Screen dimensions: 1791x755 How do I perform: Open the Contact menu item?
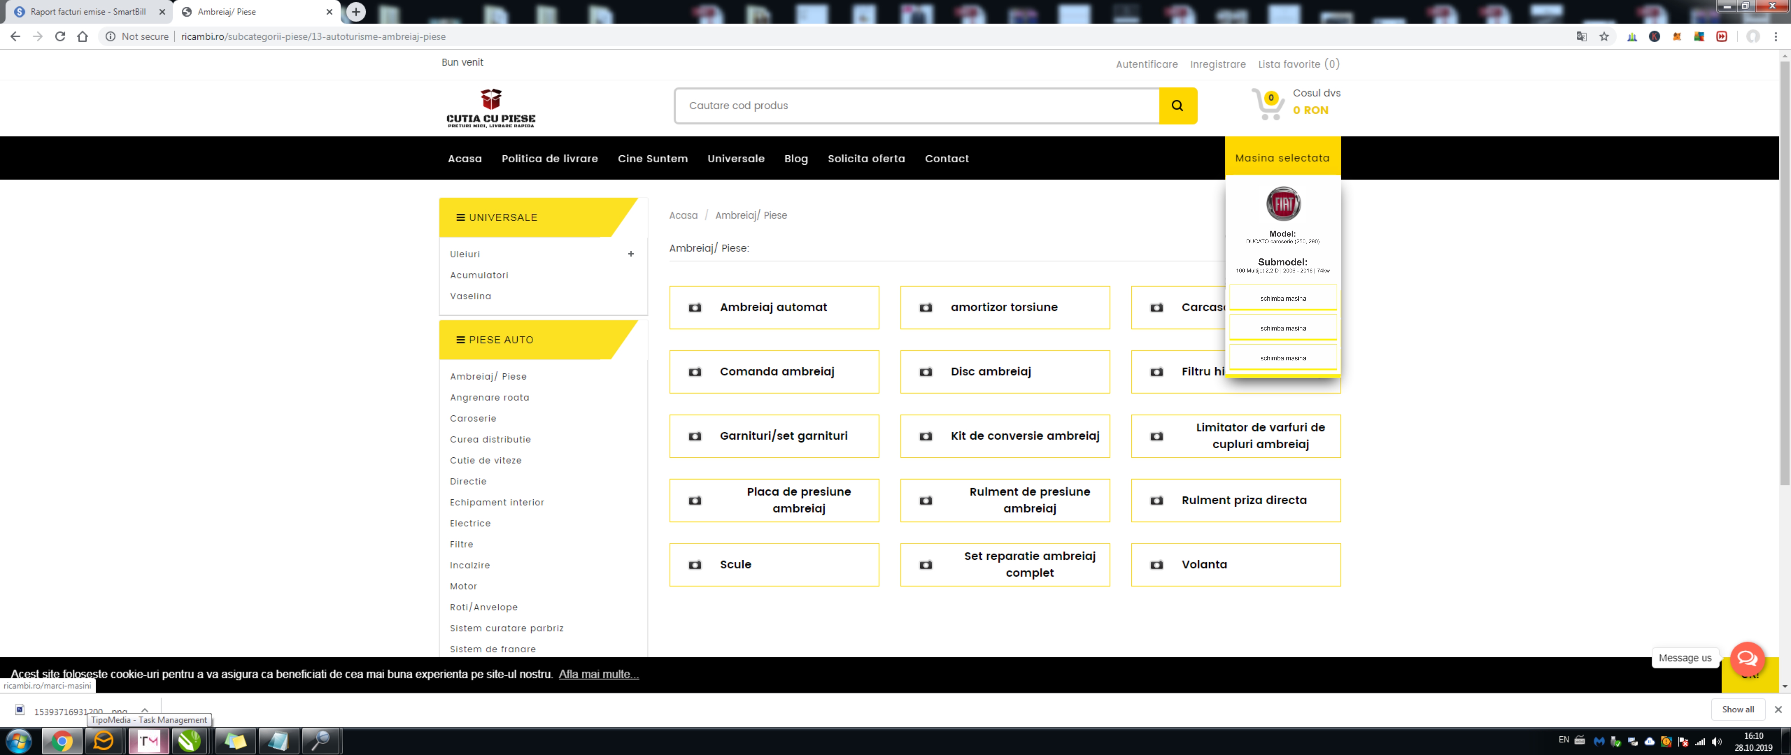tap(946, 158)
